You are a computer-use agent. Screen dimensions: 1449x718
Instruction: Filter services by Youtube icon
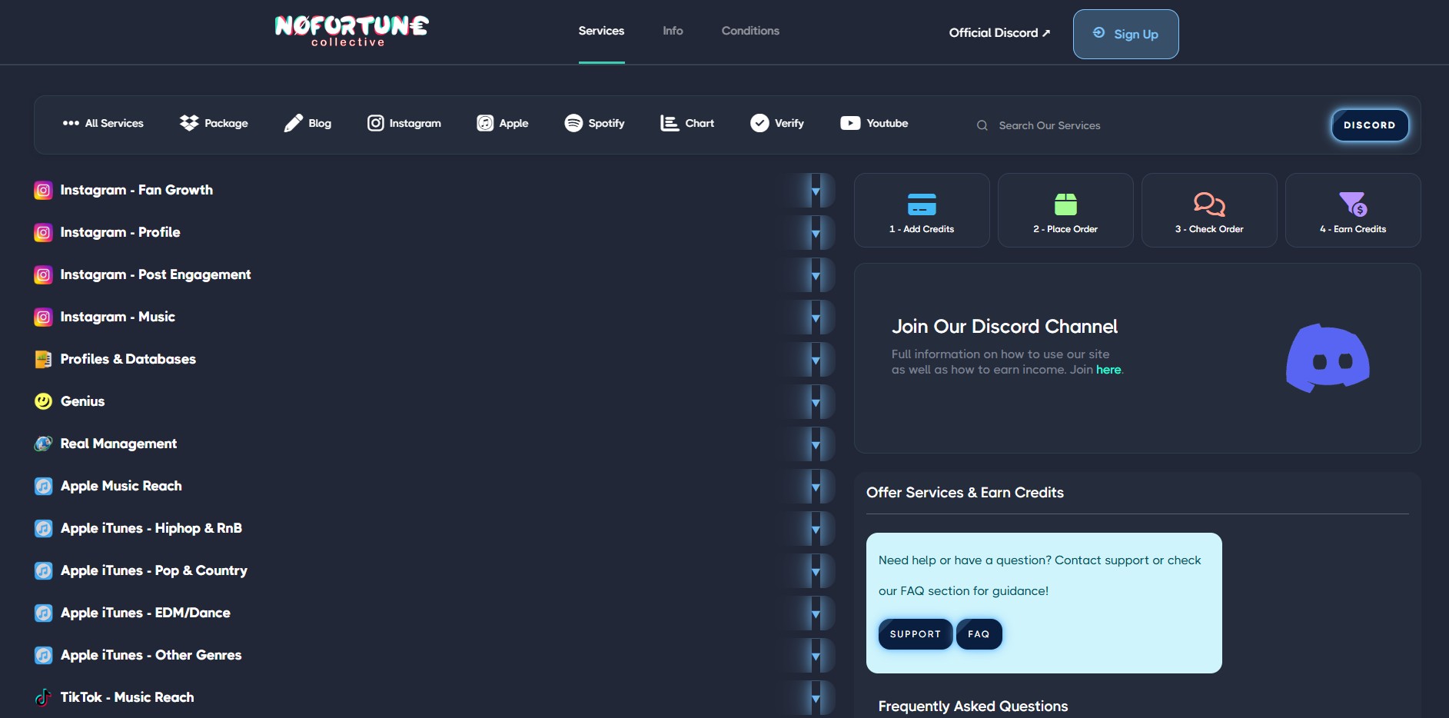pyautogui.click(x=850, y=123)
